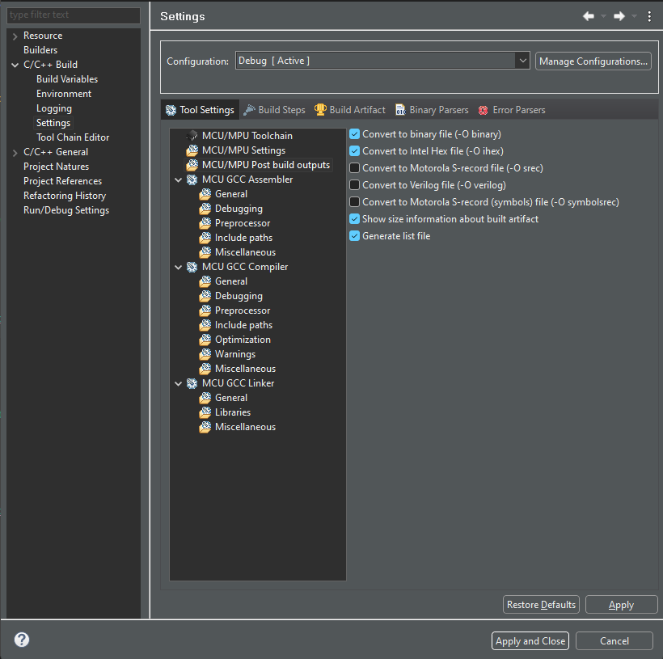Image resolution: width=663 pixels, height=659 pixels.
Task: Click the MCU GCC Assembler tool icon
Action: click(x=192, y=180)
